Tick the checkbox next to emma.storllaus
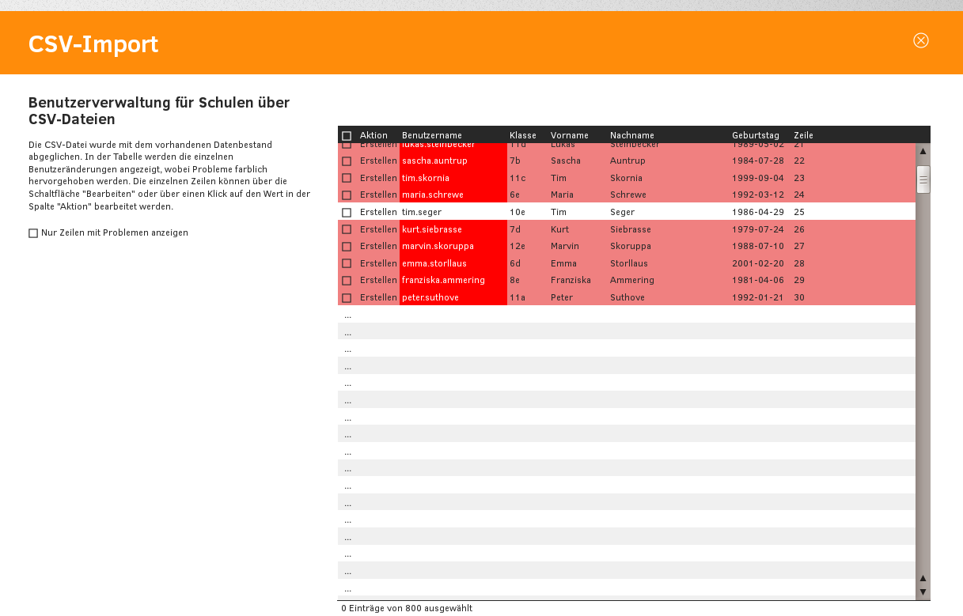The height and width of the screenshot is (616, 963). [x=347, y=264]
